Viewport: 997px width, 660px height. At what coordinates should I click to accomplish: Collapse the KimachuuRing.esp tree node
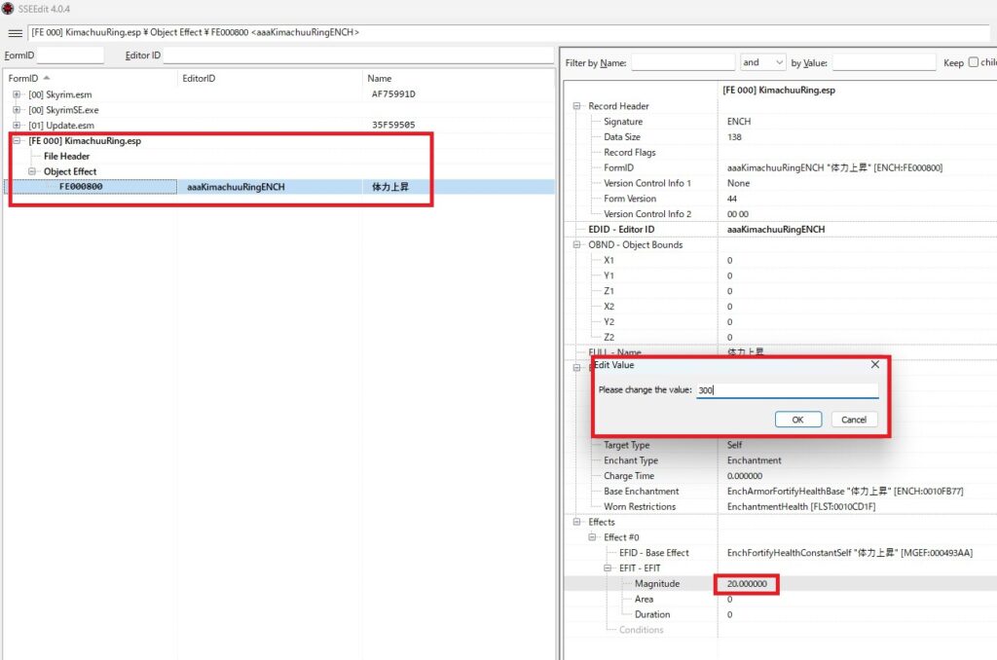[x=17, y=141]
